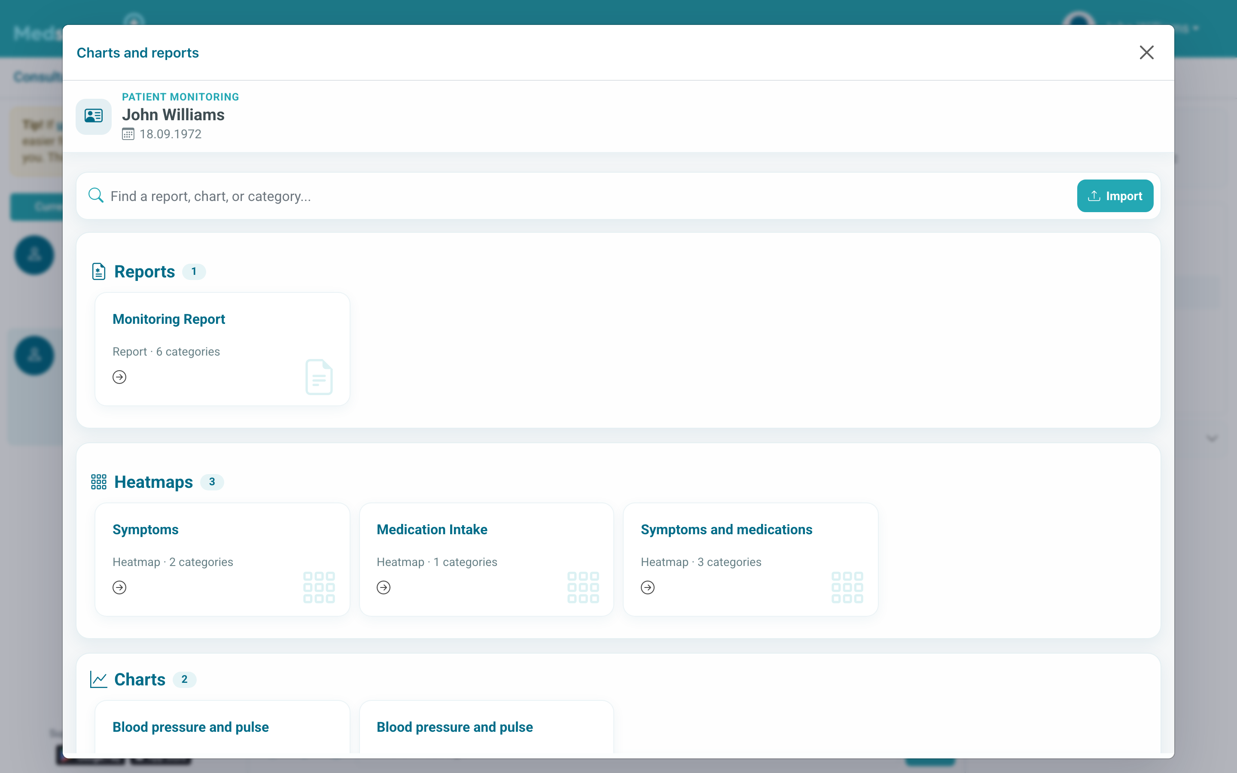
Task: Click the Reports count badge 1
Action: coord(194,271)
